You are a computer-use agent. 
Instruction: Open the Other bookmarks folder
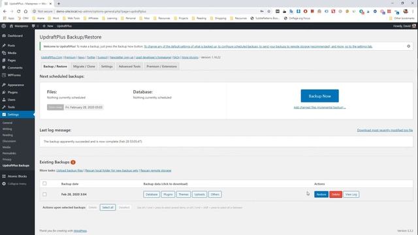(x=402, y=18)
